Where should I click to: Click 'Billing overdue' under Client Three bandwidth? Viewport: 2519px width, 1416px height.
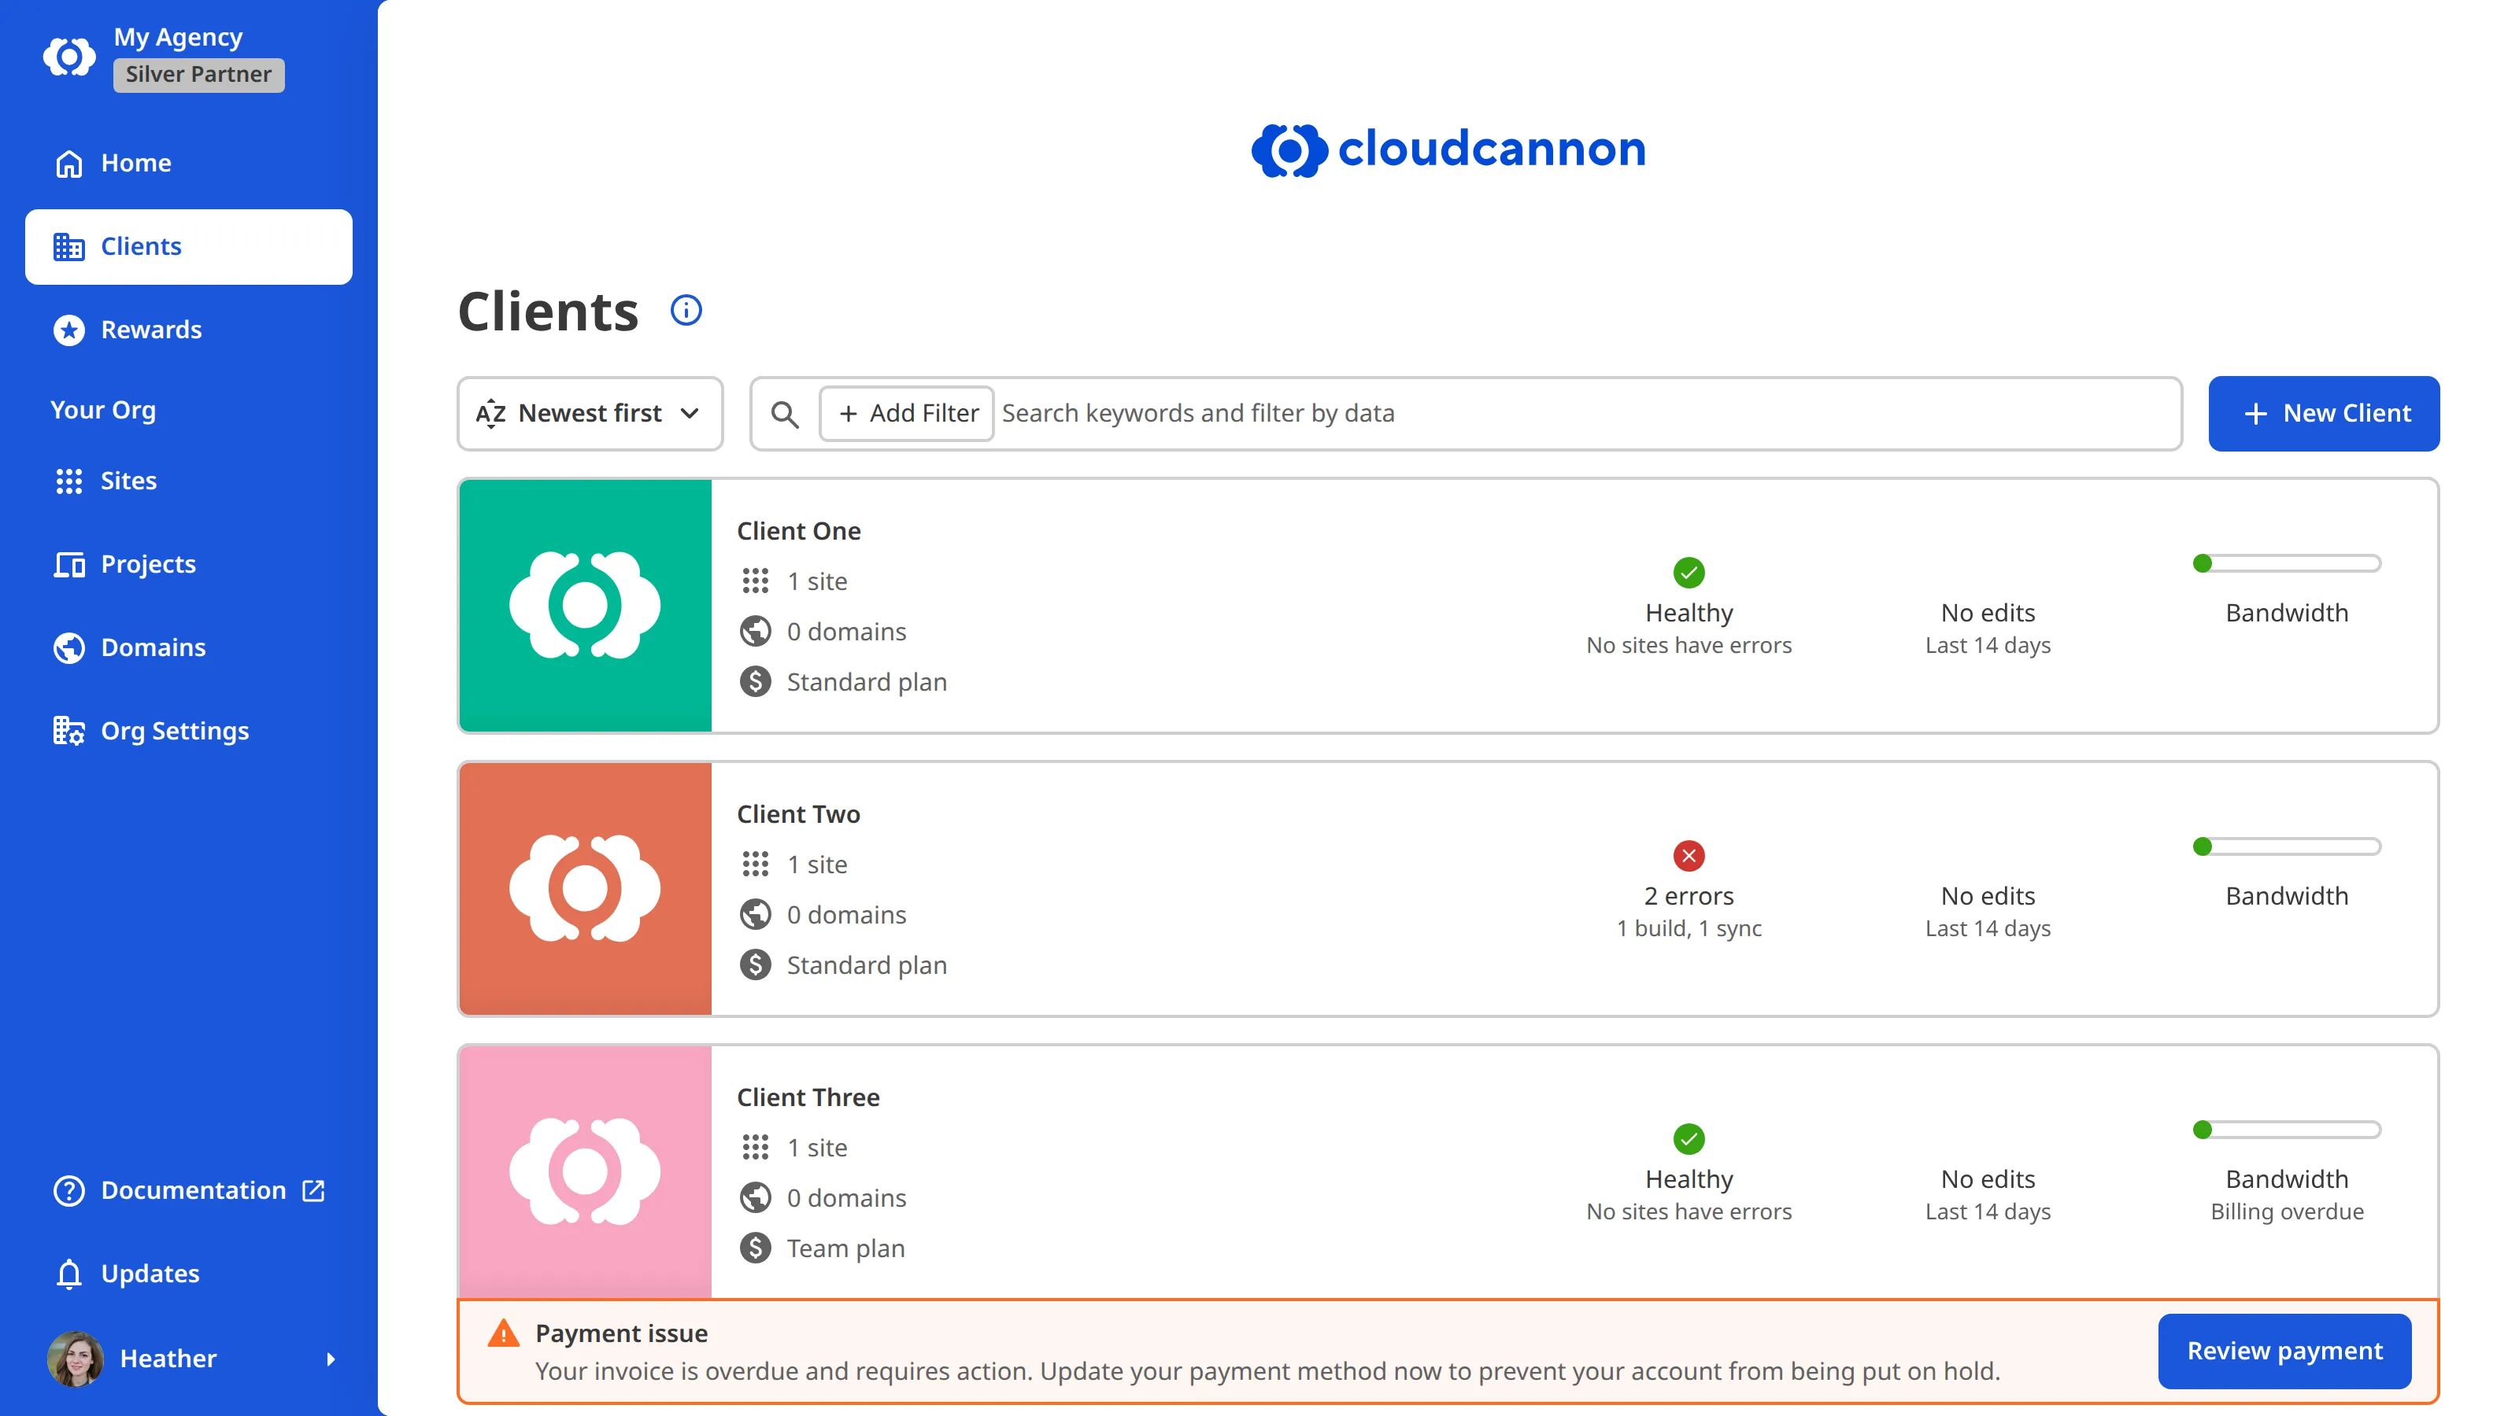pos(2288,1211)
